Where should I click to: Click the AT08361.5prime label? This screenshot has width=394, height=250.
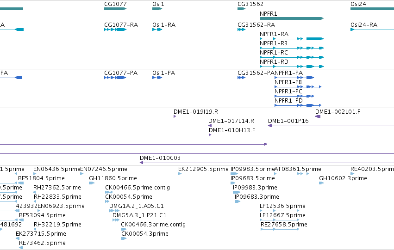298,169
